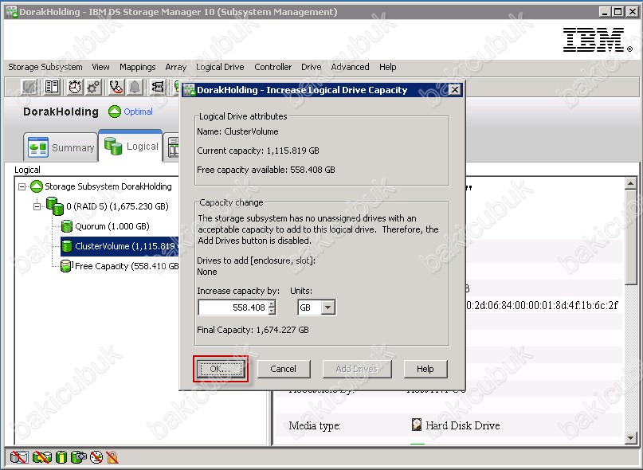Click the Name: ClusterVolume text
The image size is (643, 470).
click(237, 131)
